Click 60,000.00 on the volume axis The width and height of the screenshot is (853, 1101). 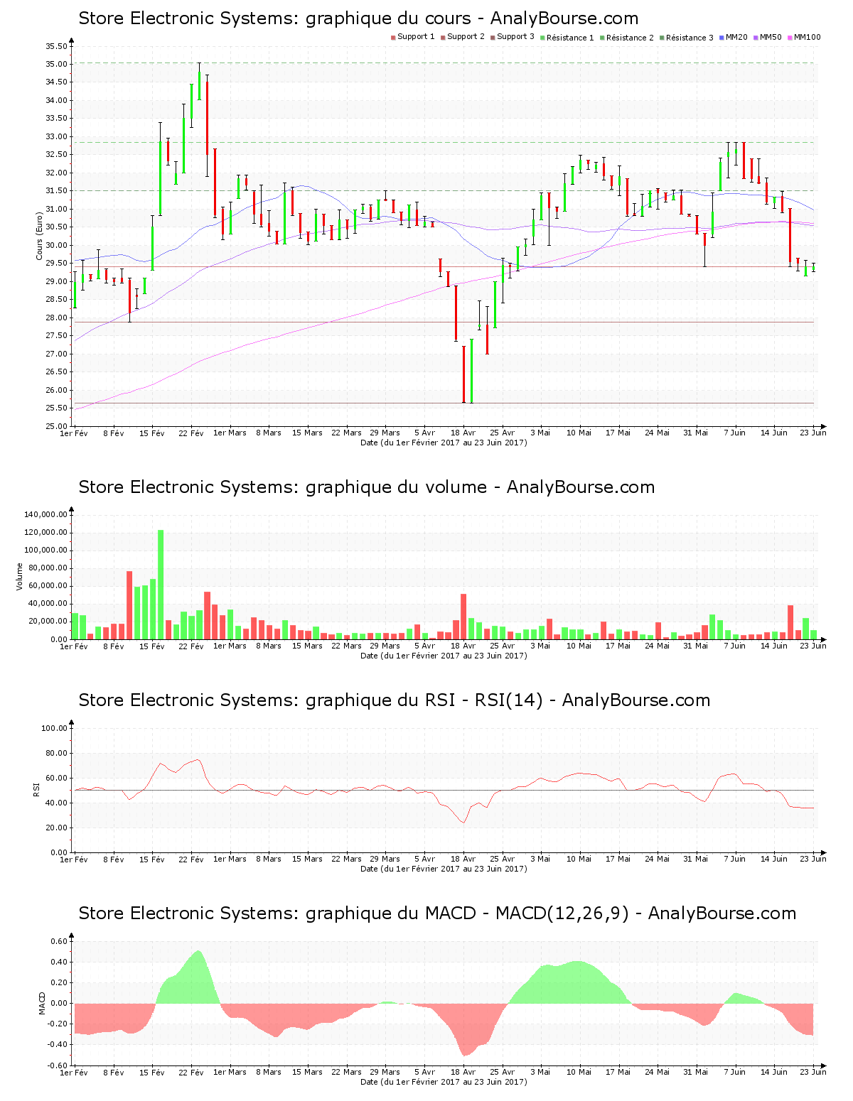tap(48, 585)
